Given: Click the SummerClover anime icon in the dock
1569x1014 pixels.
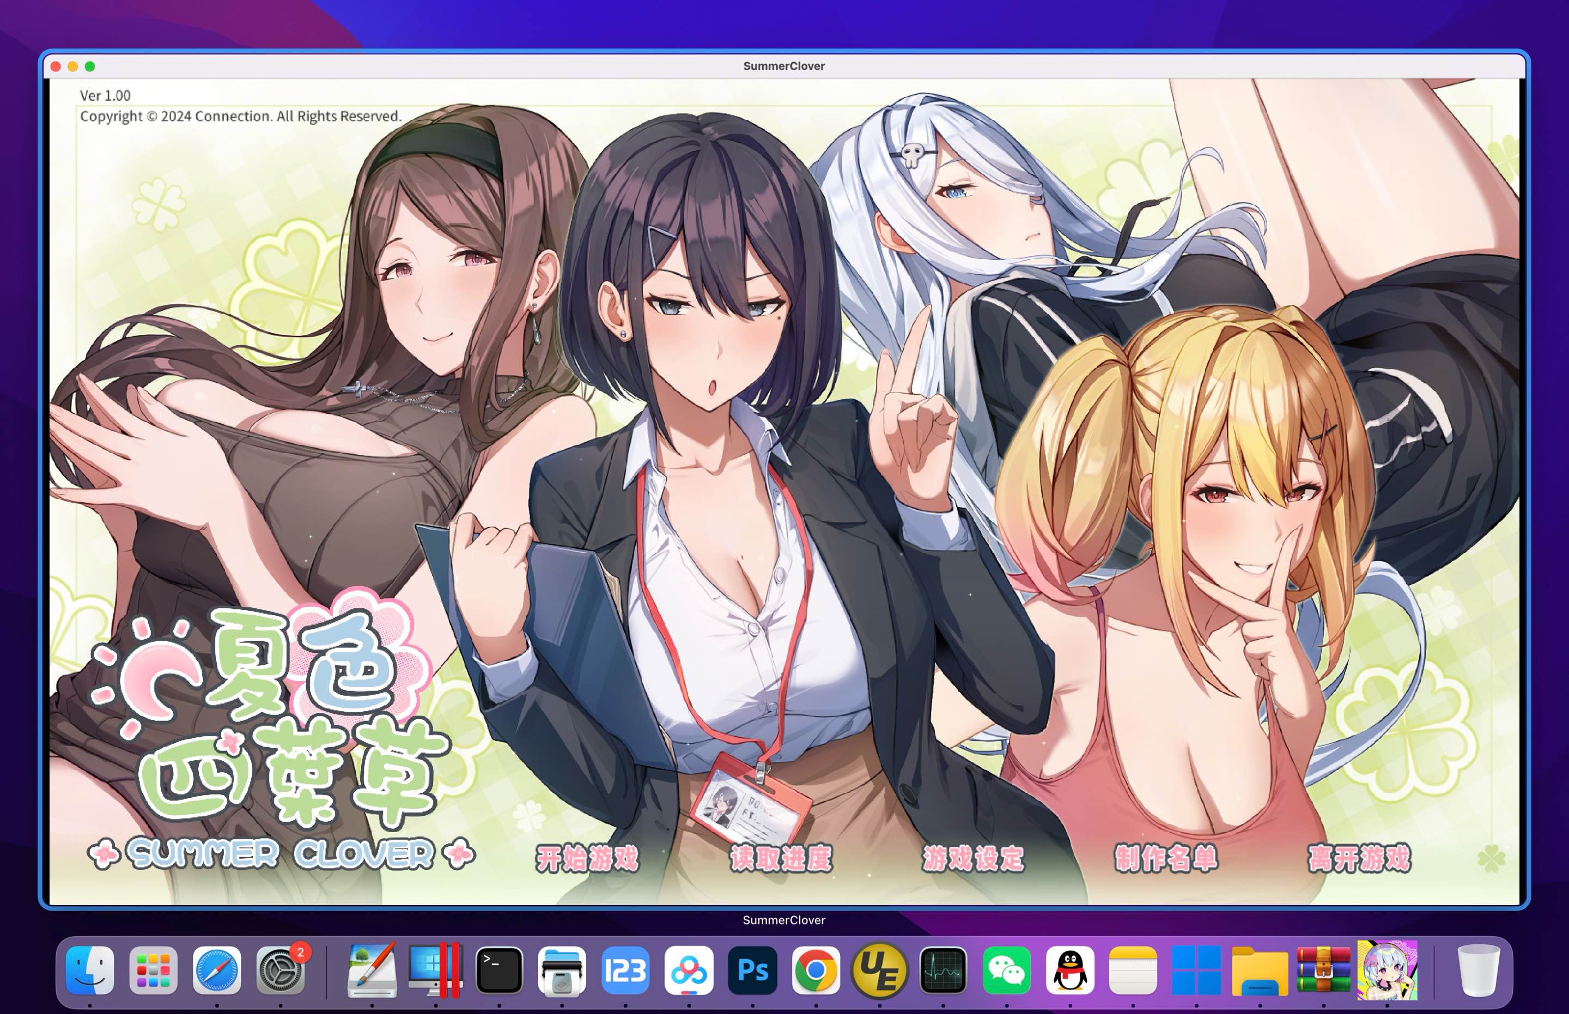Looking at the screenshot, I should 1387,970.
